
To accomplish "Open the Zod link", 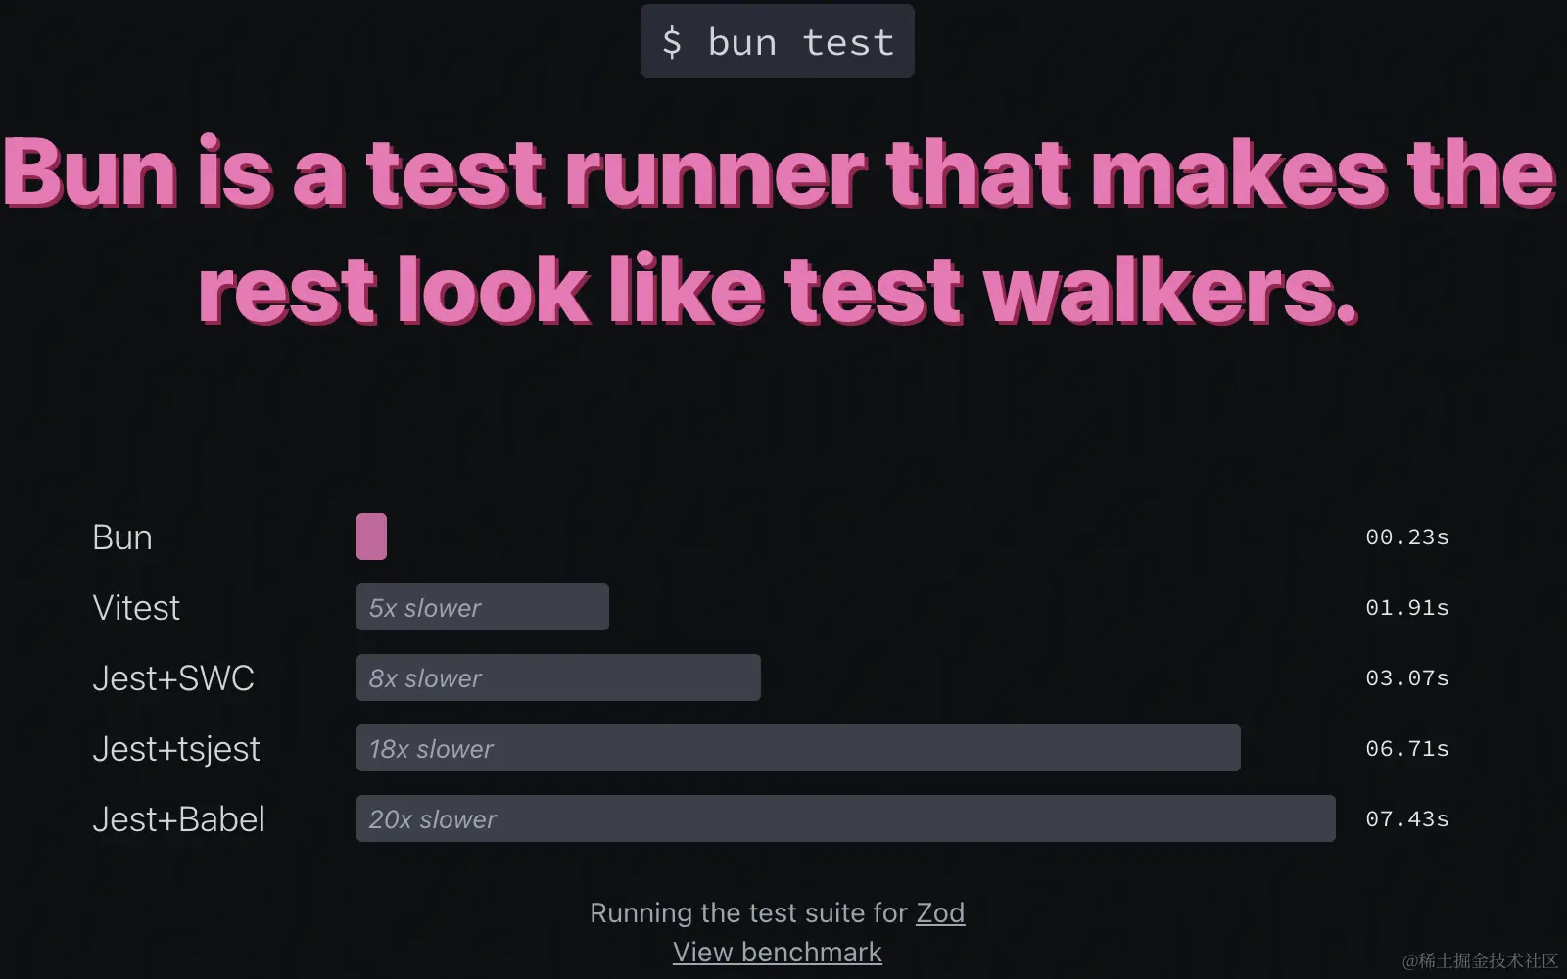I will pyautogui.click(x=940, y=912).
